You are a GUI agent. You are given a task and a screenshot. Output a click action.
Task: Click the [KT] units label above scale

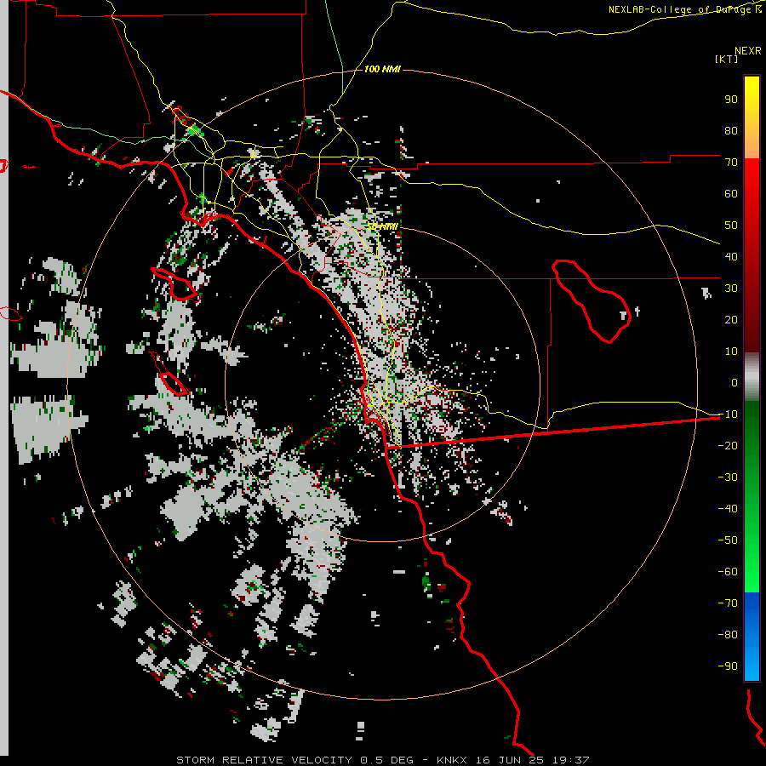pos(727,59)
